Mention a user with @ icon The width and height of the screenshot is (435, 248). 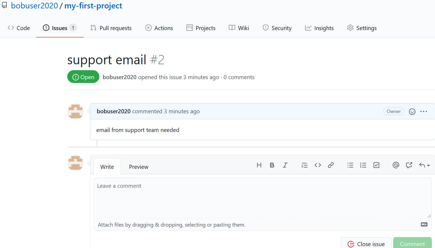click(x=396, y=165)
